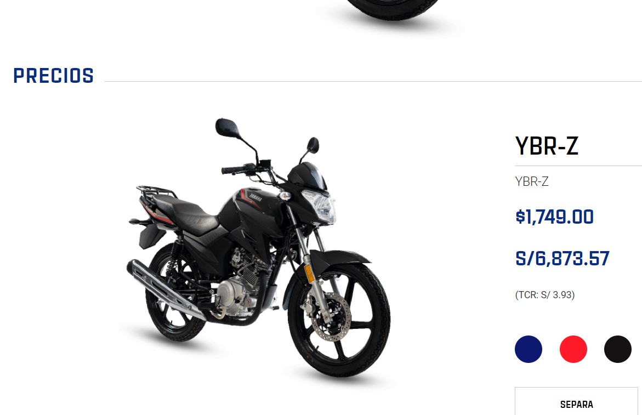Image resolution: width=642 pixels, height=415 pixels.
Task: Click the motorcycle's front wheel
Action: [x=339, y=319]
